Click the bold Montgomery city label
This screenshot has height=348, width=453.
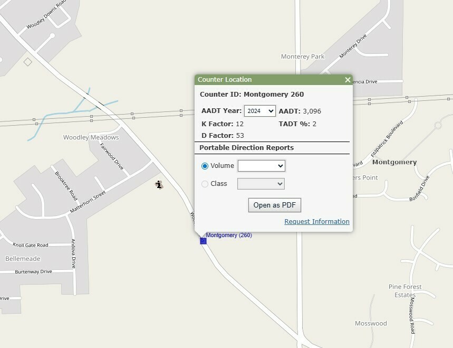tap(394, 163)
